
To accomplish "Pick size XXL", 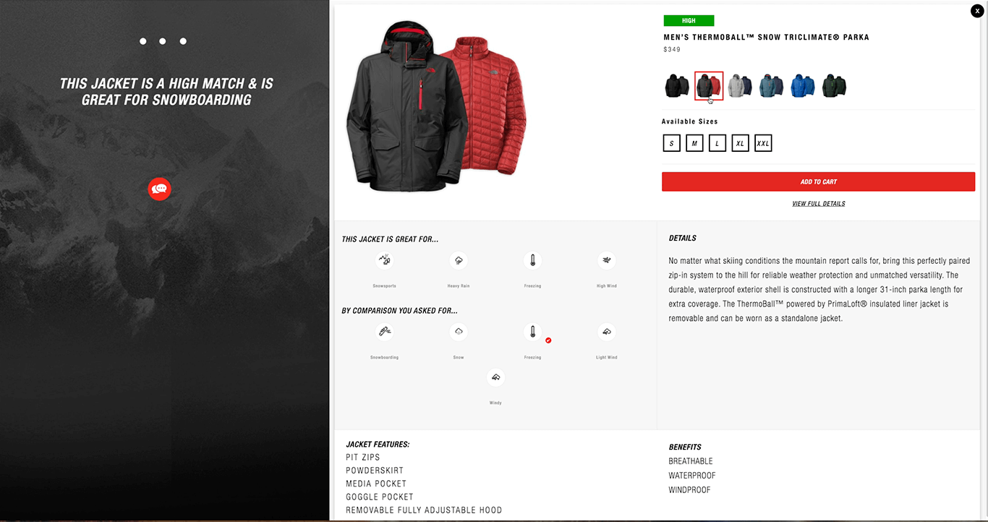I will coord(763,143).
